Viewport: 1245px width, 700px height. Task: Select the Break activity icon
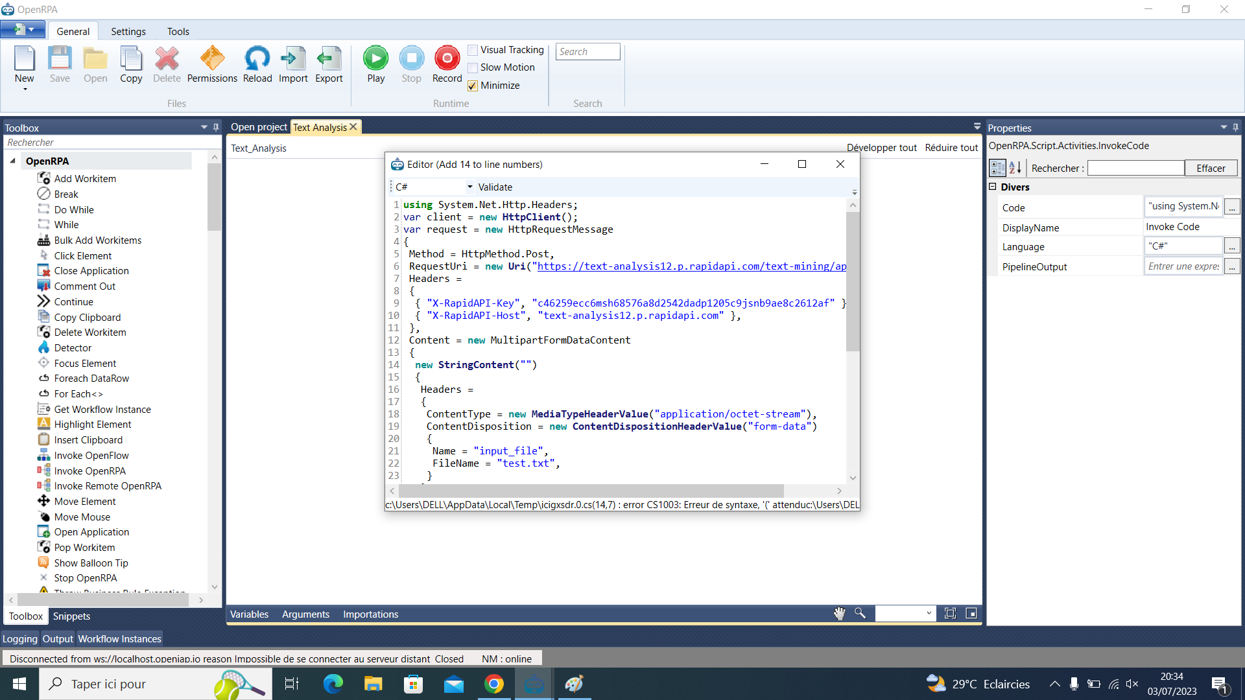[x=43, y=194]
